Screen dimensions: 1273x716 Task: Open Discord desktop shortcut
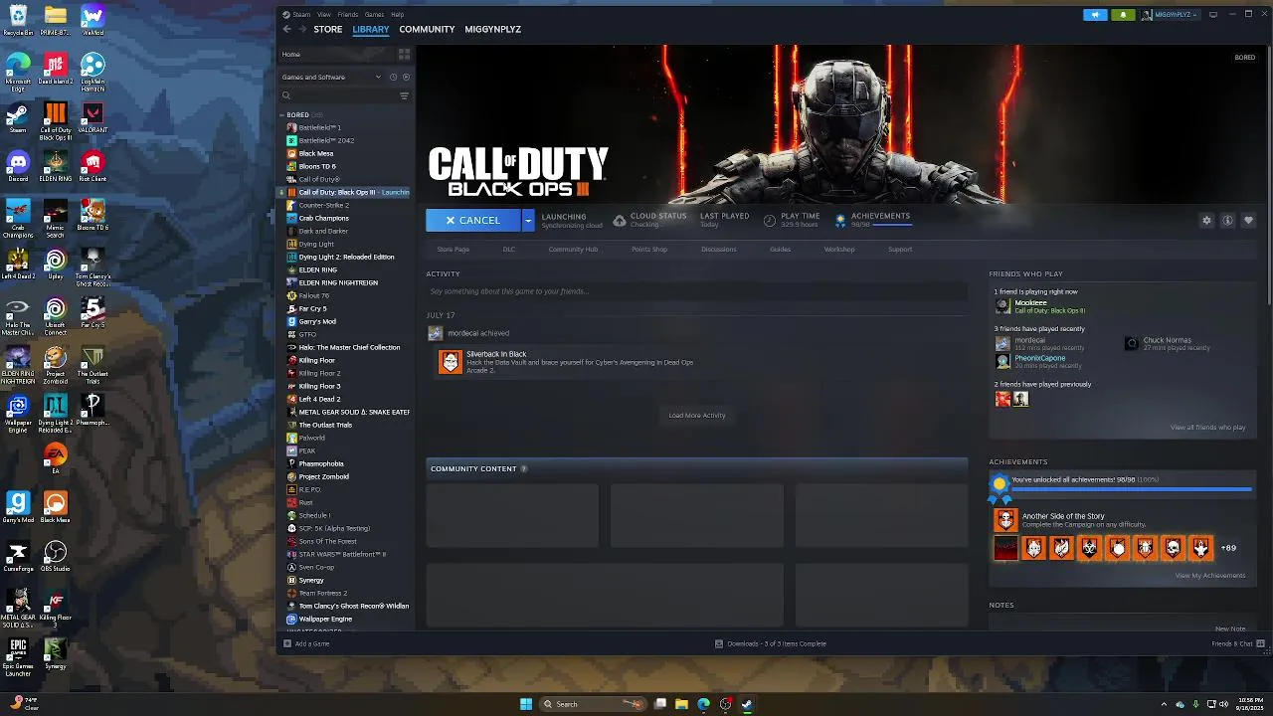[x=18, y=166]
